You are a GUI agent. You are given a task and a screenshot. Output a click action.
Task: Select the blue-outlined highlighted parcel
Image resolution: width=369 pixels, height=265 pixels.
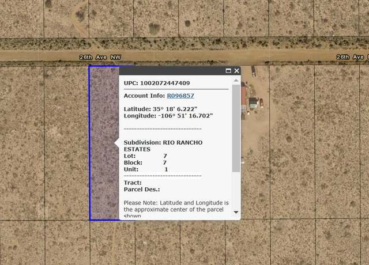tap(104, 143)
